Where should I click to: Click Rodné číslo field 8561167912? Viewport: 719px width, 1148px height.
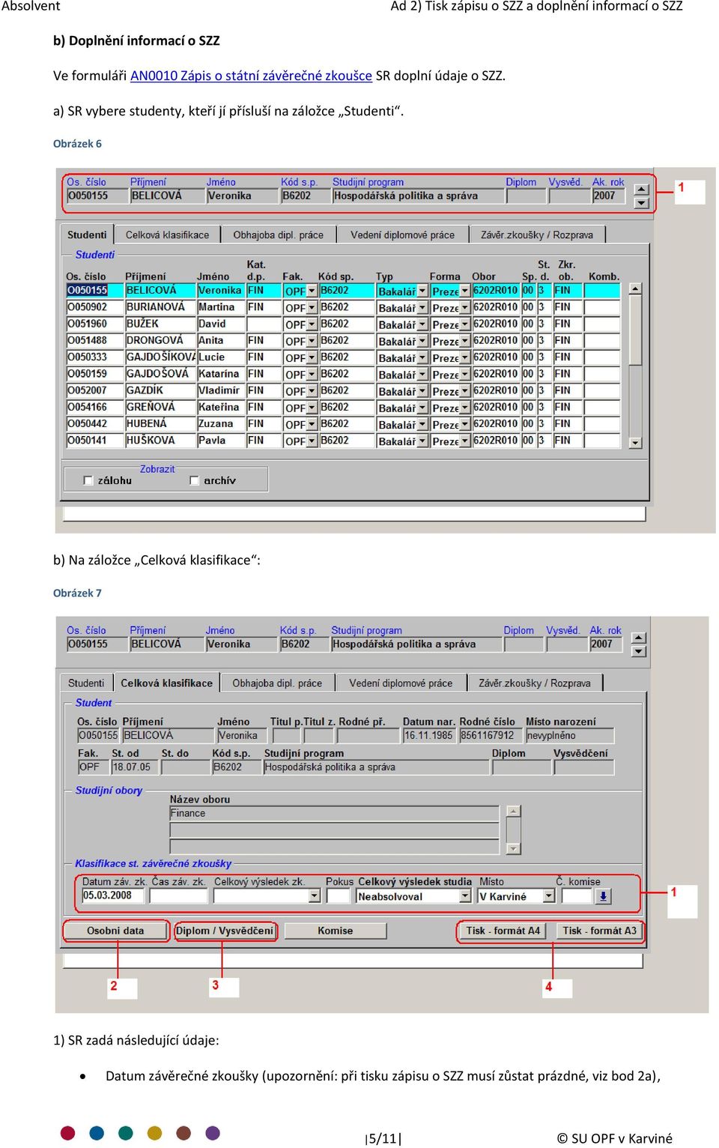(x=491, y=735)
